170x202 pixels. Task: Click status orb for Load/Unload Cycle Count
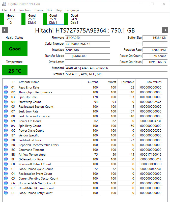[6, 169]
